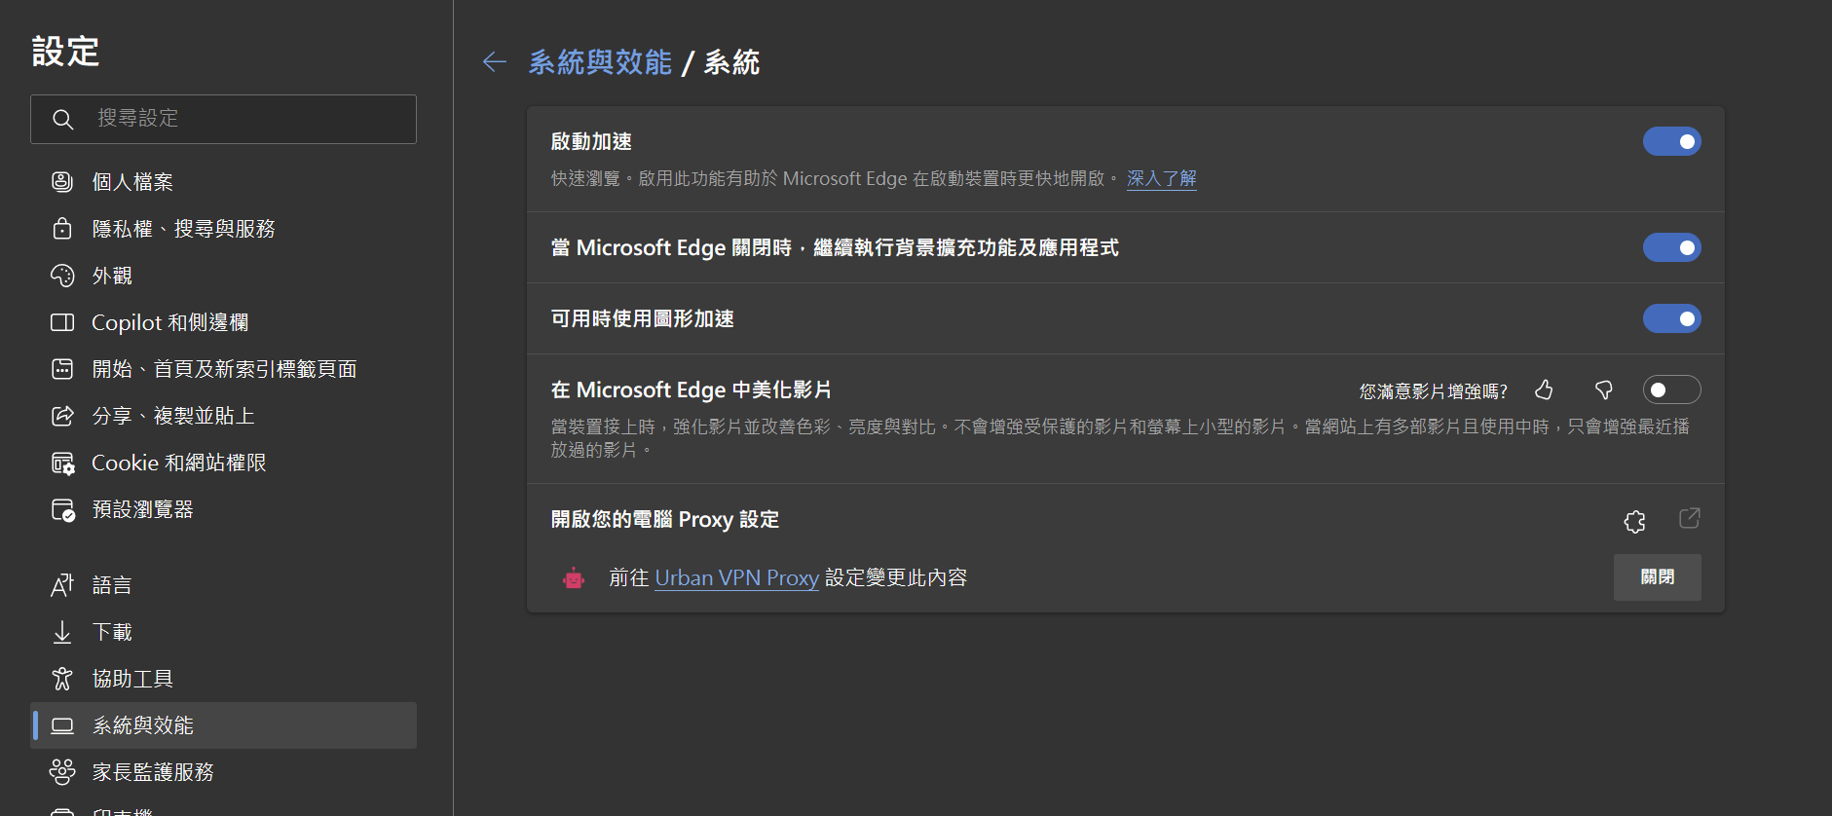
Task: Click the 深入了解 link
Action: pos(1162,179)
